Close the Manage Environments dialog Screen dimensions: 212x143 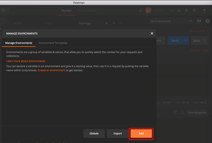pyautogui.click(x=152, y=33)
